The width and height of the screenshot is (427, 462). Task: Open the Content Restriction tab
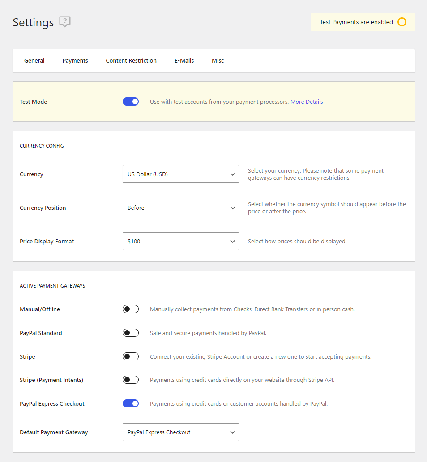pos(131,61)
